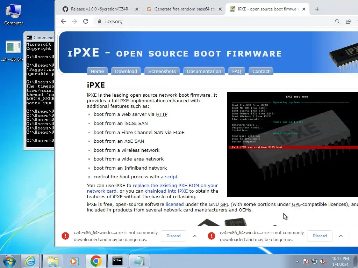Open the Notepad taskbar item

point(139,261)
